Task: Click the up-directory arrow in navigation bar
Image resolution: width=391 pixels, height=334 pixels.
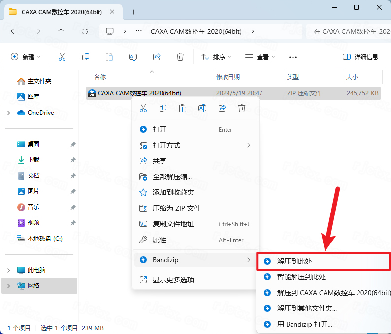Action: click(x=61, y=31)
